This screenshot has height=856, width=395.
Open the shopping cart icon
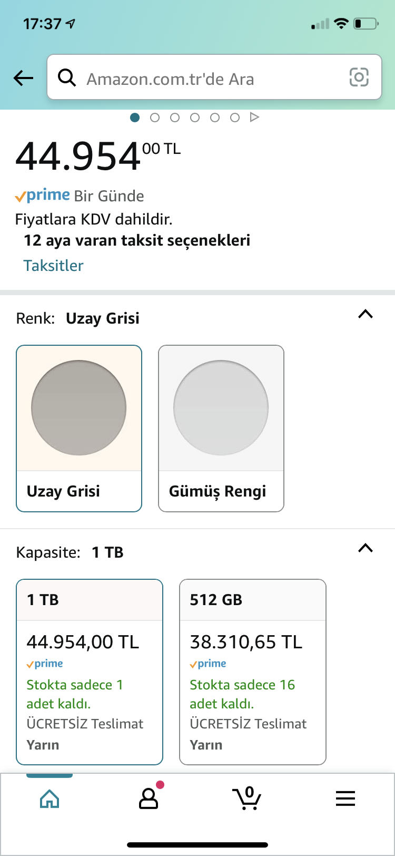pos(246,799)
